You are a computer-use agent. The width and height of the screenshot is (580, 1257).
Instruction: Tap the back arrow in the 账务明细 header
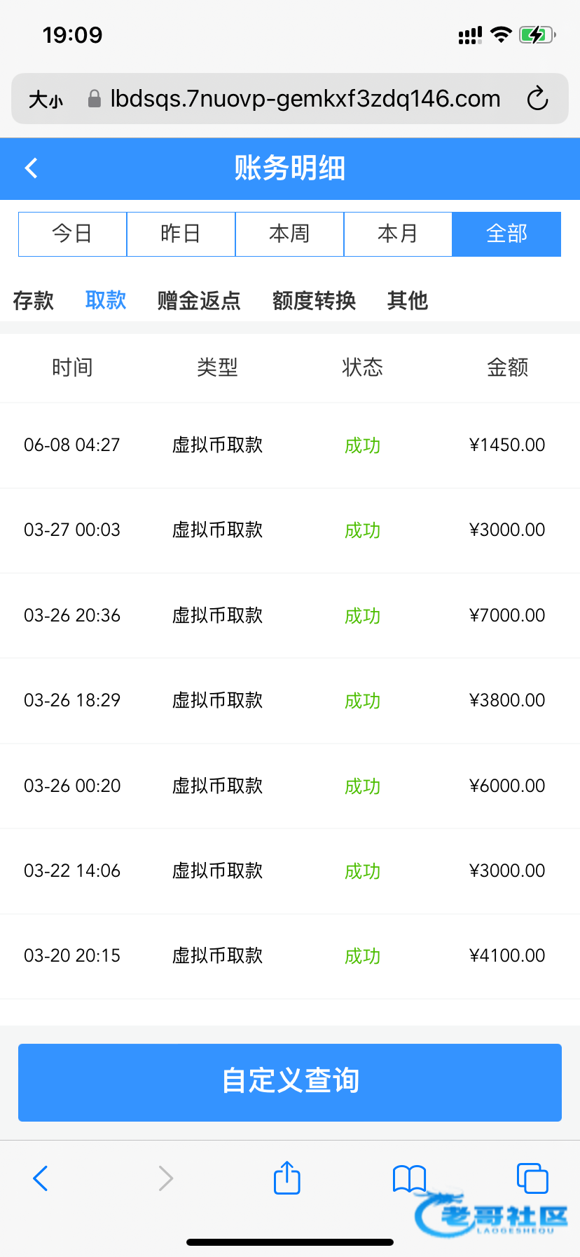[x=32, y=168]
